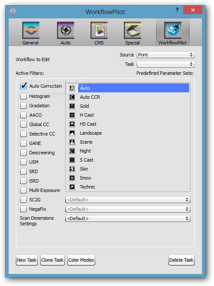Open the General preferences icon
The width and height of the screenshot is (214, 286).
(31, 30)
